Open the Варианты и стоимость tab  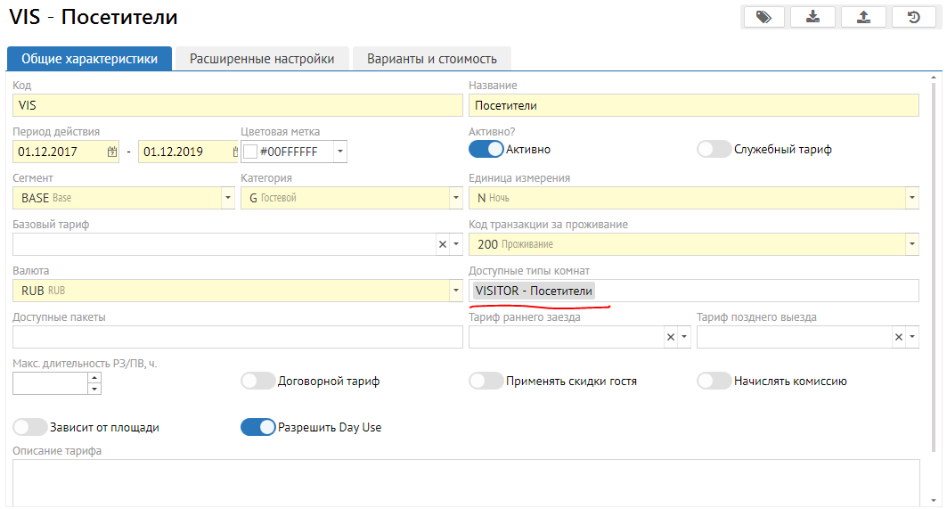(431, 59)
